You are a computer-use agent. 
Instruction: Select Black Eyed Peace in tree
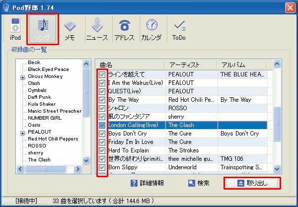pyautogui.click(x=48, y=69)
